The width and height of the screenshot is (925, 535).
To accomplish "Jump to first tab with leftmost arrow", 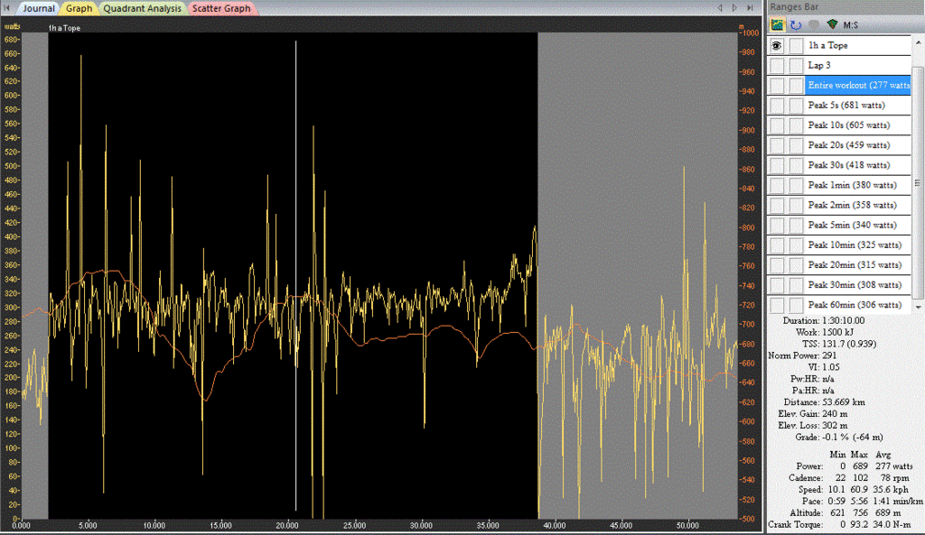I will 7,7.
